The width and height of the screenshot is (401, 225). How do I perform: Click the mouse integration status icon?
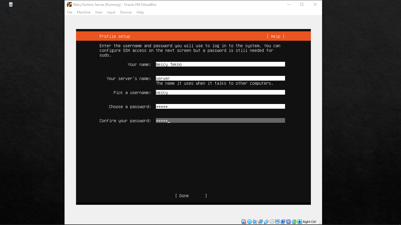(294, 222)
